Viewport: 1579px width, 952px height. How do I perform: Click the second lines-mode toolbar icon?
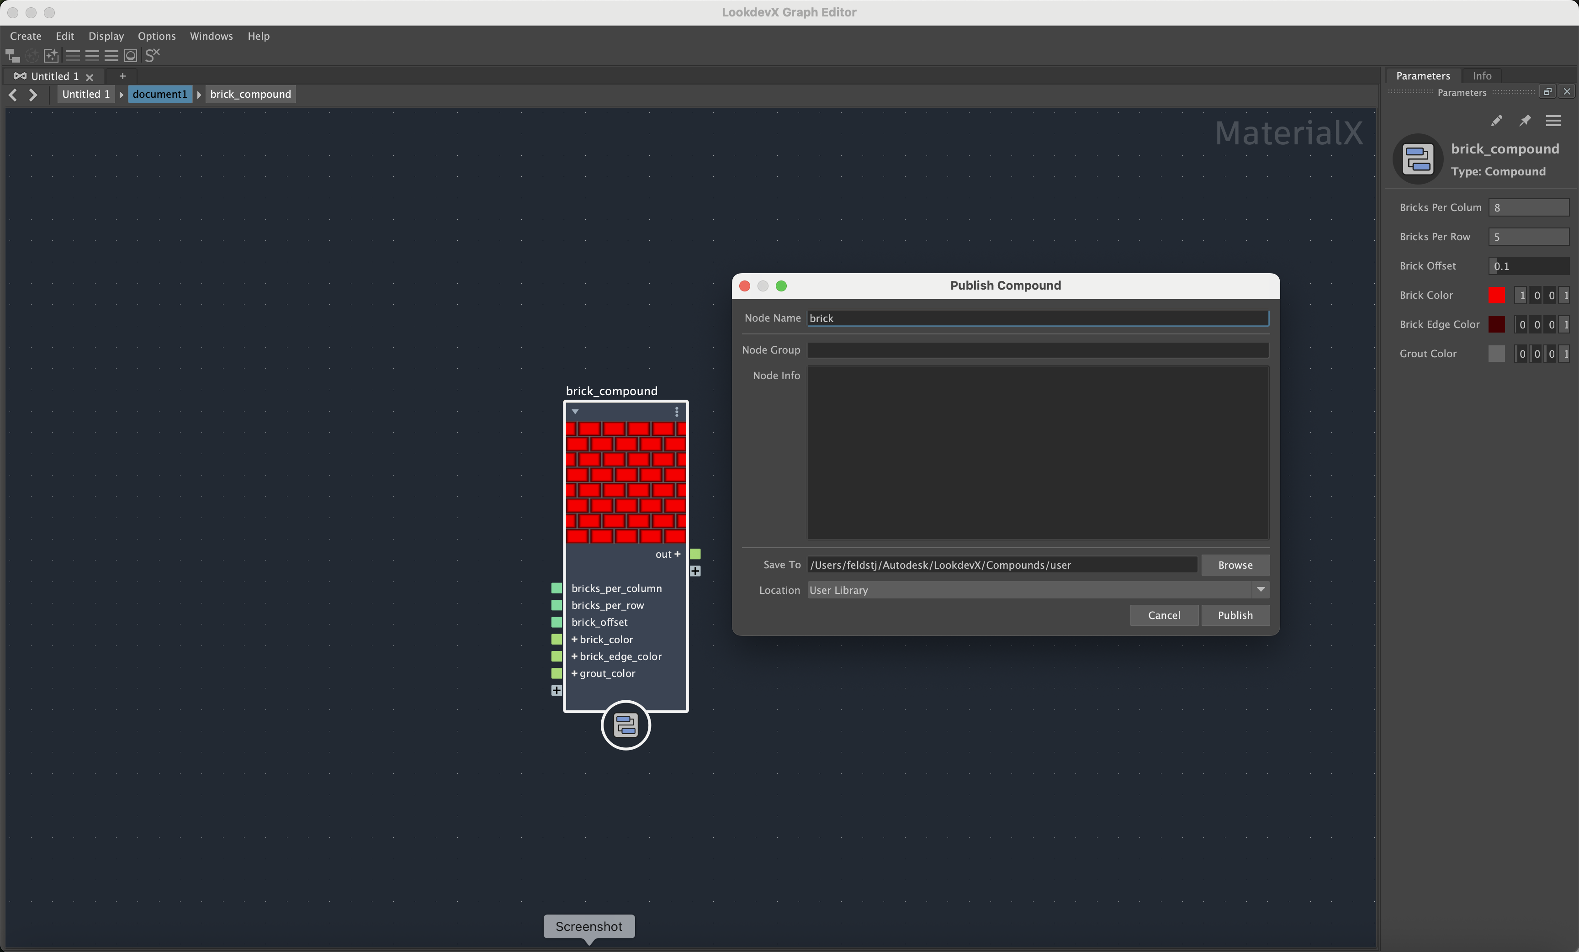click(92, 56)
